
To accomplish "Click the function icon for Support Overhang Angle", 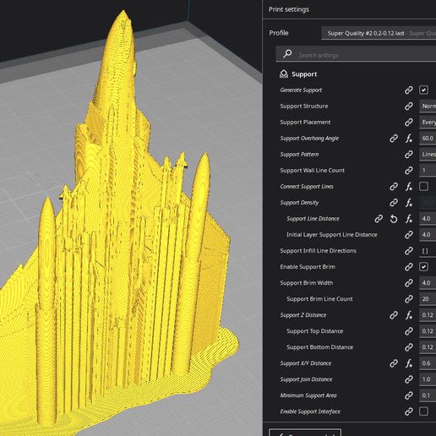I will 409,139.
